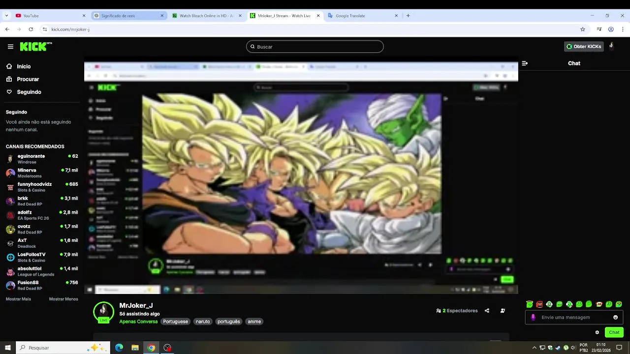Go back in browser history
This screenshot has width=630, height=354.
[x=7, y=29]
